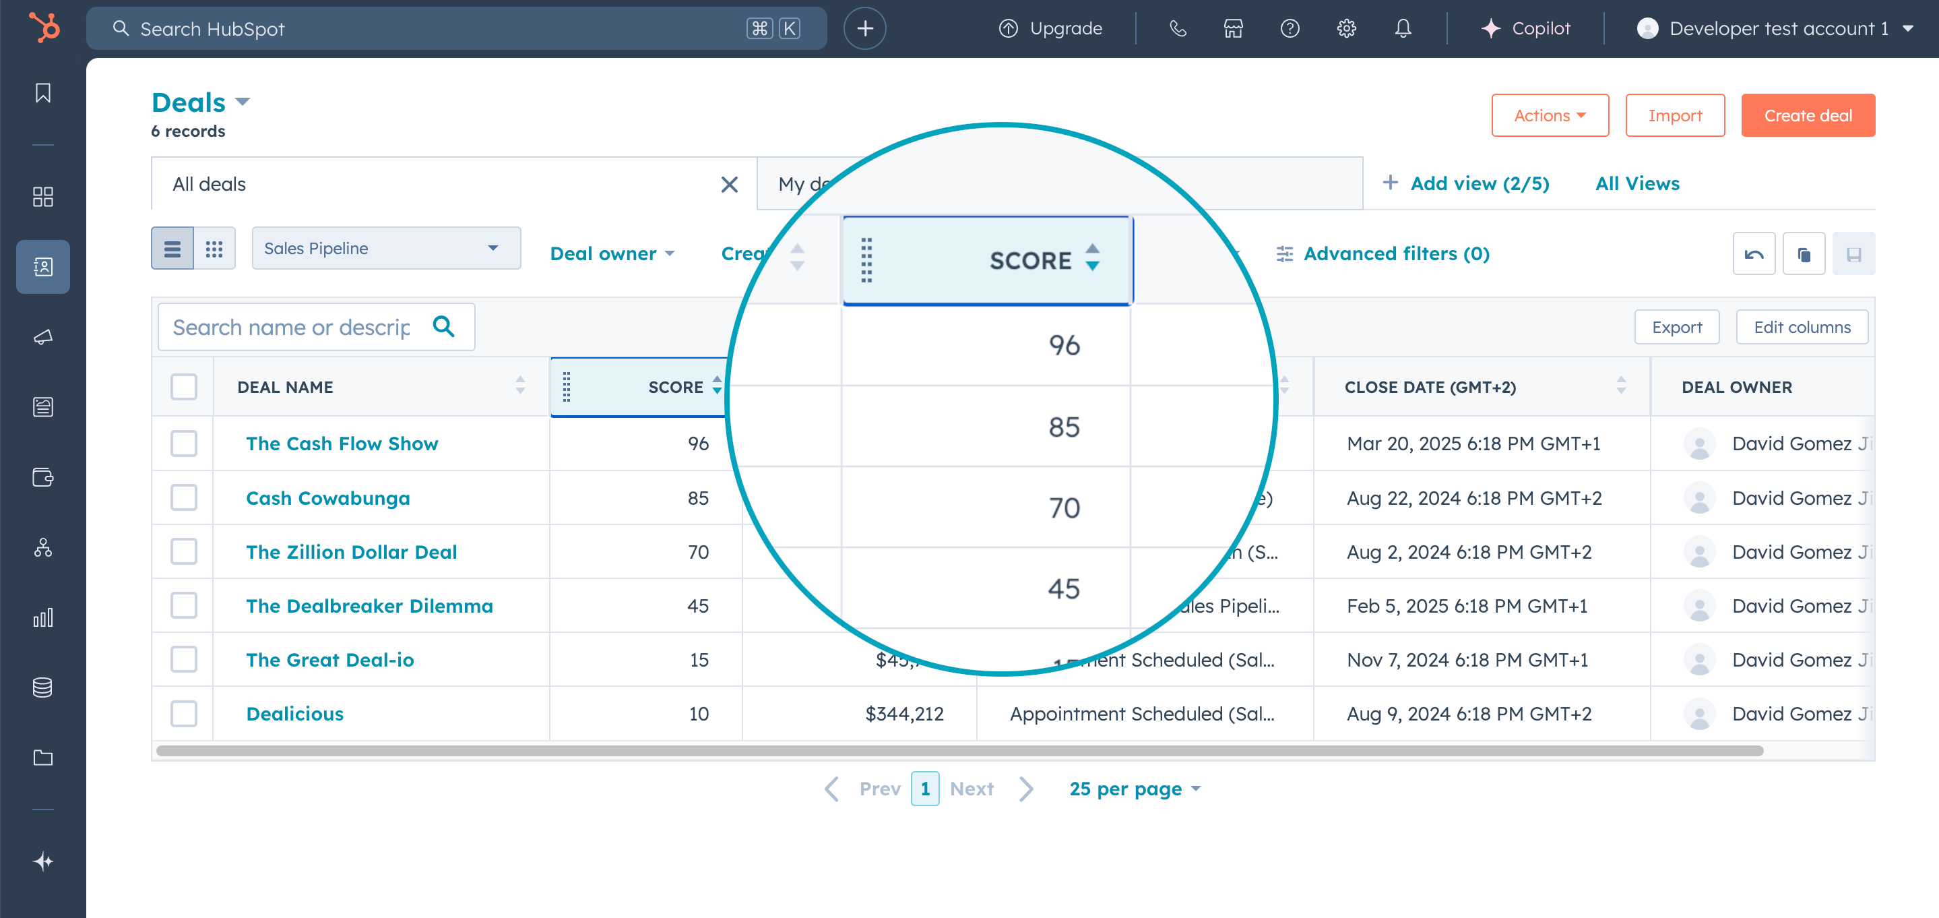Switch to list view icon
This screenshot has width=1939, height=918.
coord(172,249)
